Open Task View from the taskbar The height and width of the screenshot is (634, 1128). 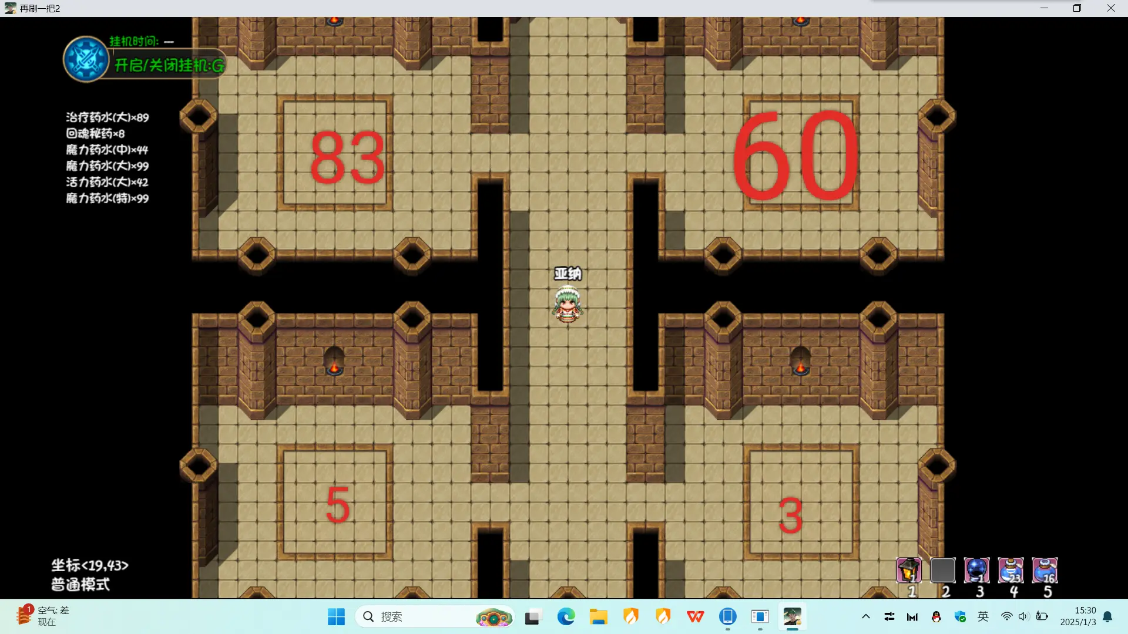click(x=532, y=616)
